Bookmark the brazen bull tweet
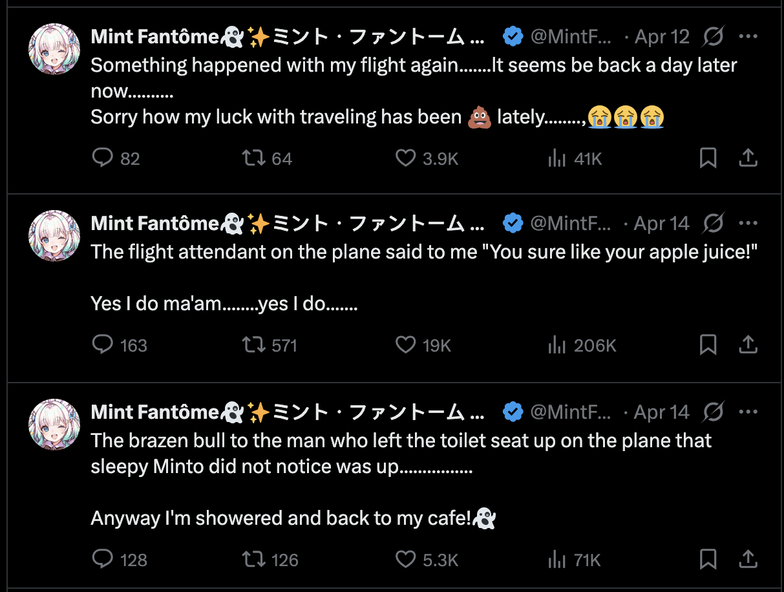 tap(708, 559)
